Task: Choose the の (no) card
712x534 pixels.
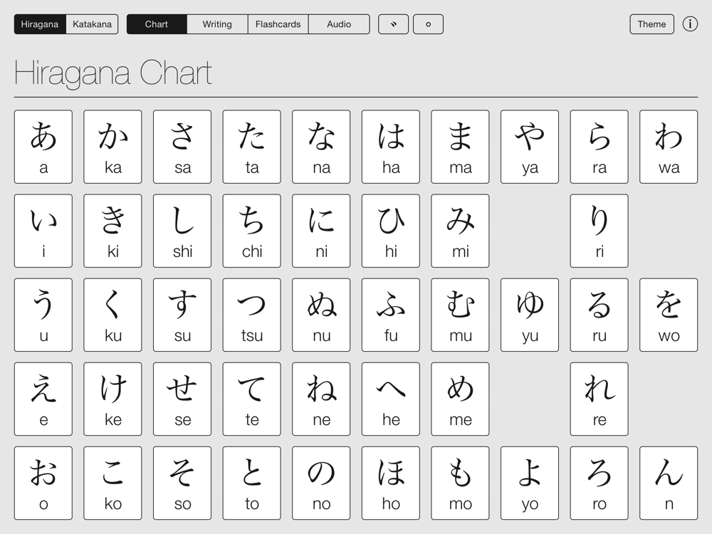Action: 321,483
